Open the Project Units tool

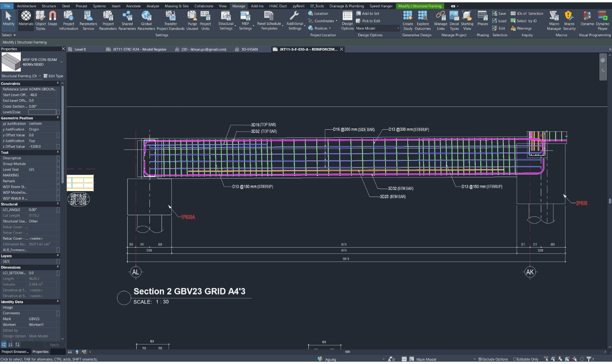[x=205, y=19]
